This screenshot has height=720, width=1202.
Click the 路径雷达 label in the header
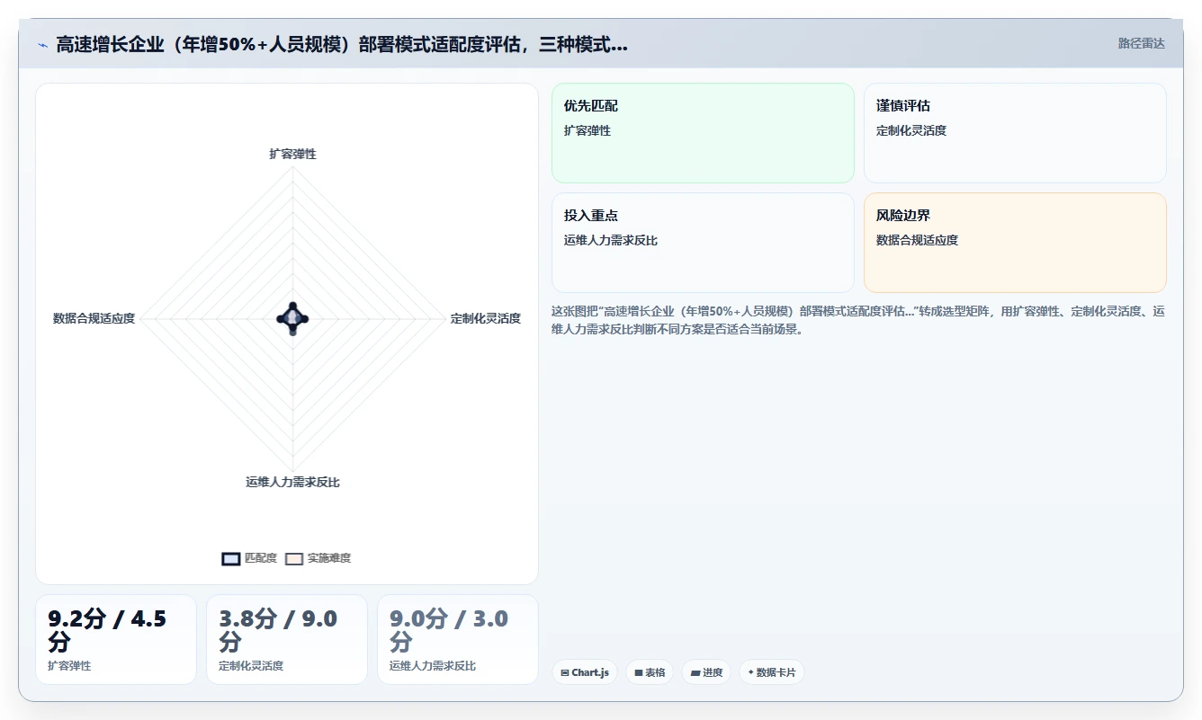[1141, 43]
